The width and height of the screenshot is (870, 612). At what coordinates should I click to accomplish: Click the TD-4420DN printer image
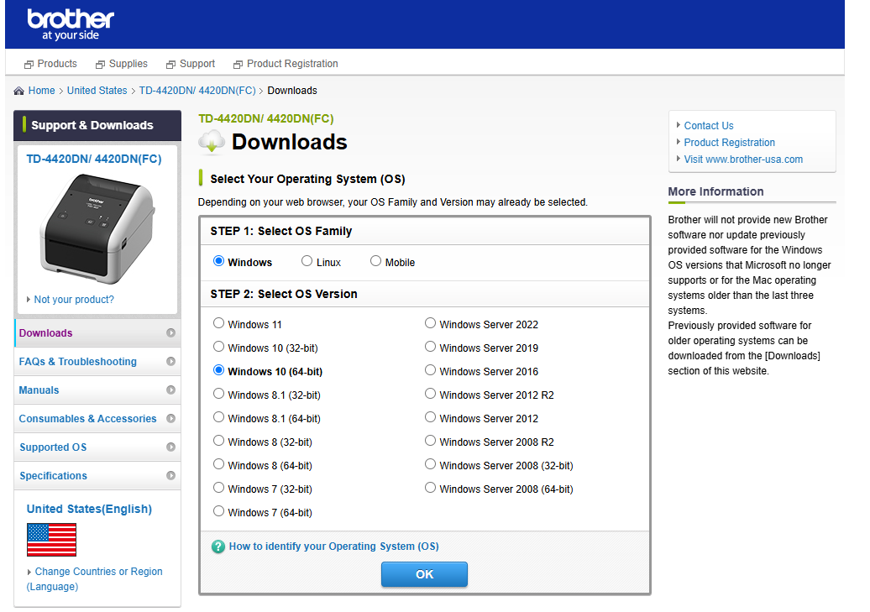coord(97,228)
